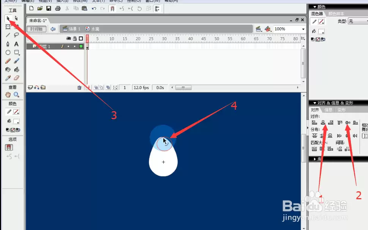Image resolution: width=368 pixels, height=230 pixels.
Task: Pick the Oval tool
Action: pyautogui.click(x=8, y=52)
